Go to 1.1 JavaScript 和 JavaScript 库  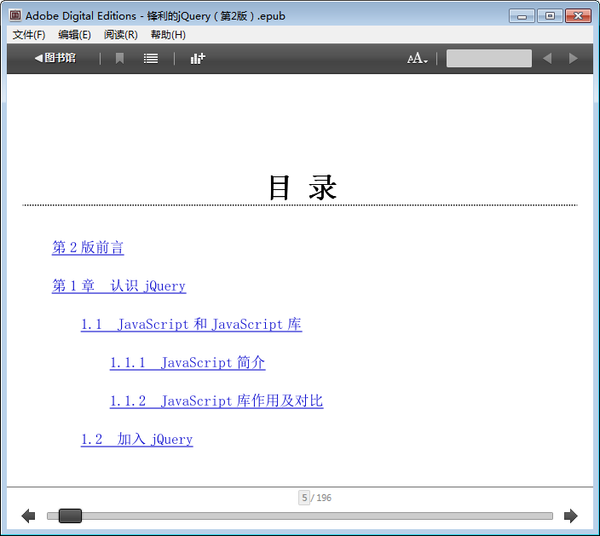pyautogui.click(x=191, y=324)
